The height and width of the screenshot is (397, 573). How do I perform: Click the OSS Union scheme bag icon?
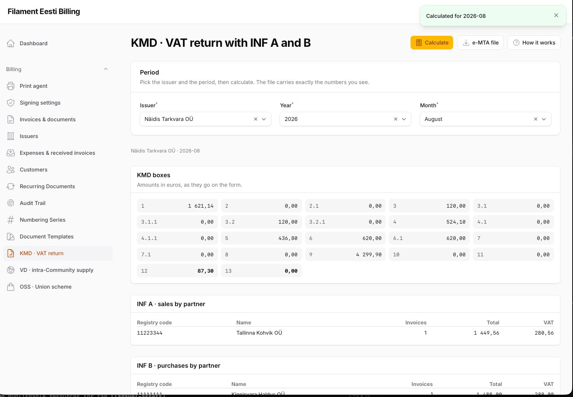11,287
